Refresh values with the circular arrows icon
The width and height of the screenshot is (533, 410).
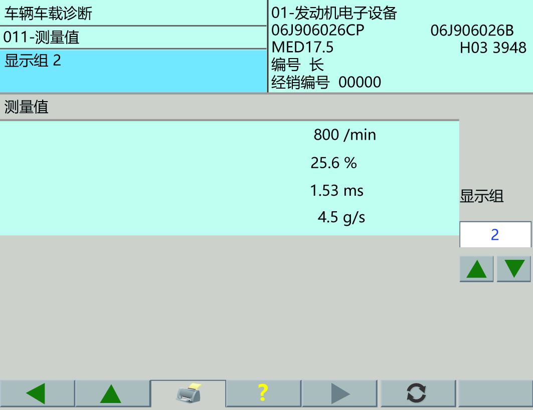[417, 393]
